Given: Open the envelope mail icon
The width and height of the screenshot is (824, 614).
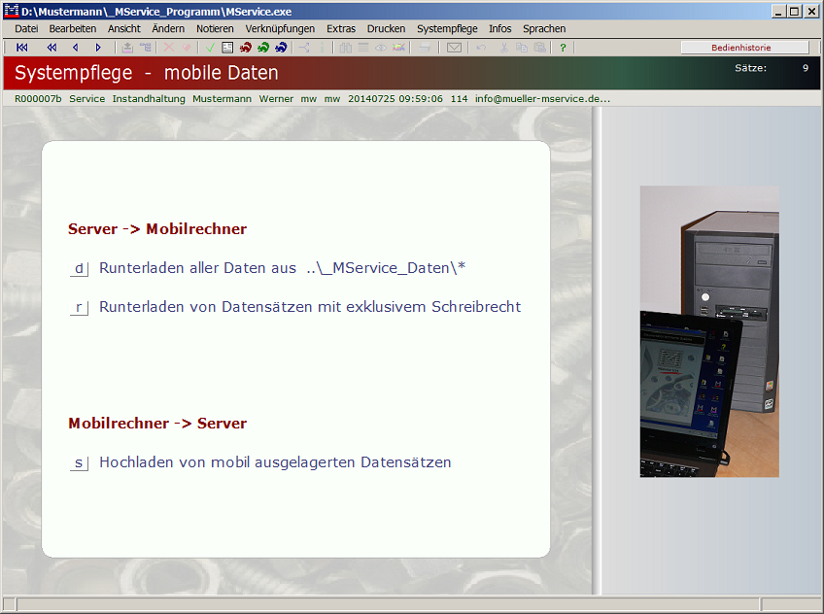Looking at the screenshot, I should pos(455,47).
